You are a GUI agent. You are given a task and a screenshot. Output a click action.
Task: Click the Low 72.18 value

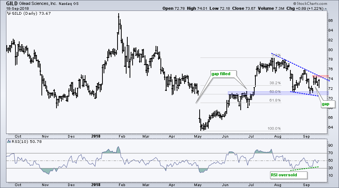219,9
